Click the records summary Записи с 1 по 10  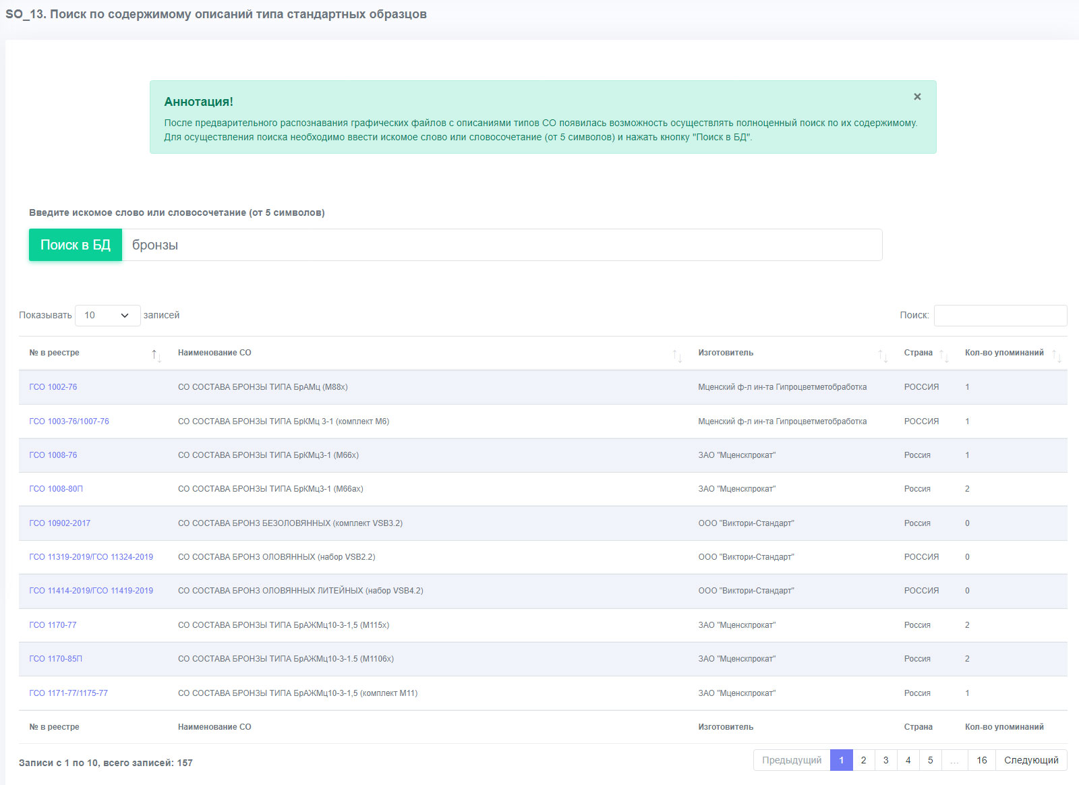point(106,763)
